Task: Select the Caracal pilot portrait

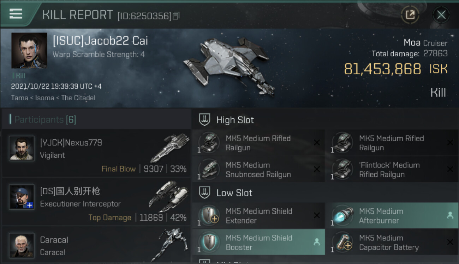Action: click(22, 245)
